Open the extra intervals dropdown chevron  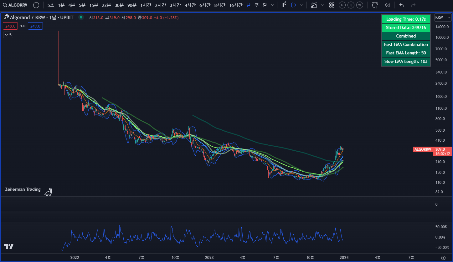point(272,5)
